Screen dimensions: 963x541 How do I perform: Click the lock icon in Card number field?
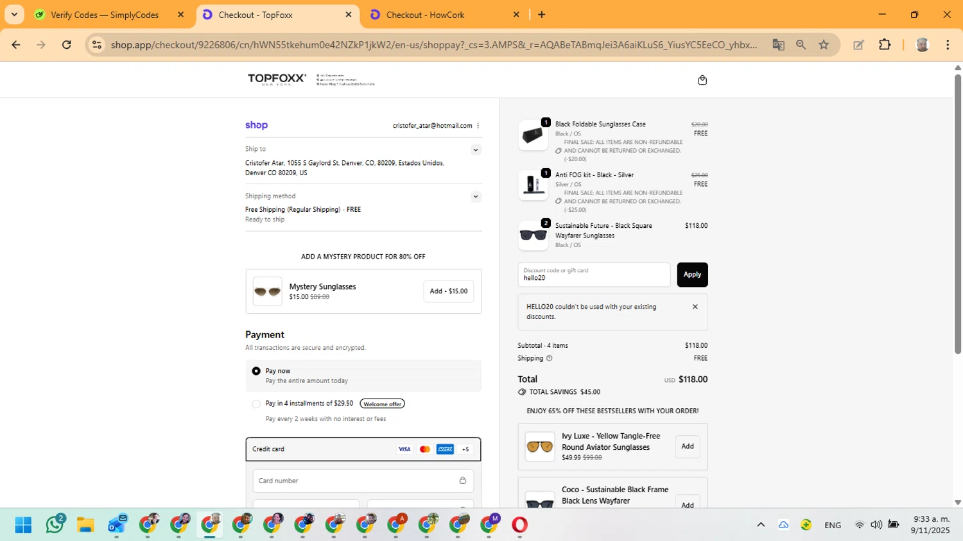462,481
